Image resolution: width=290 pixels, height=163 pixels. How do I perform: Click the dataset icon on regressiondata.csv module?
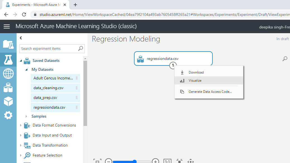(x=140, y=59)
